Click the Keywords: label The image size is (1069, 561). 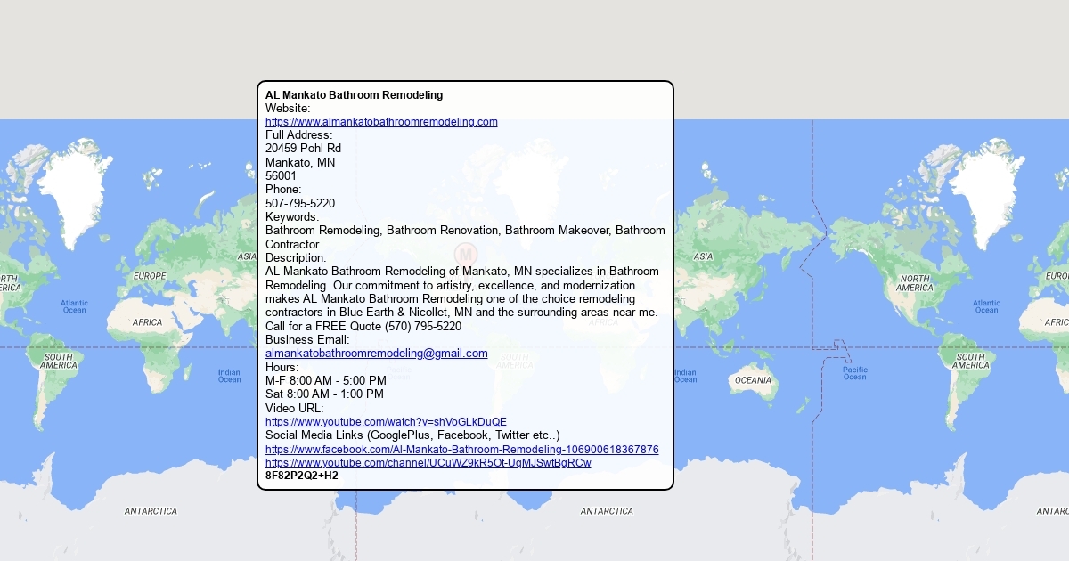point(292,217)
